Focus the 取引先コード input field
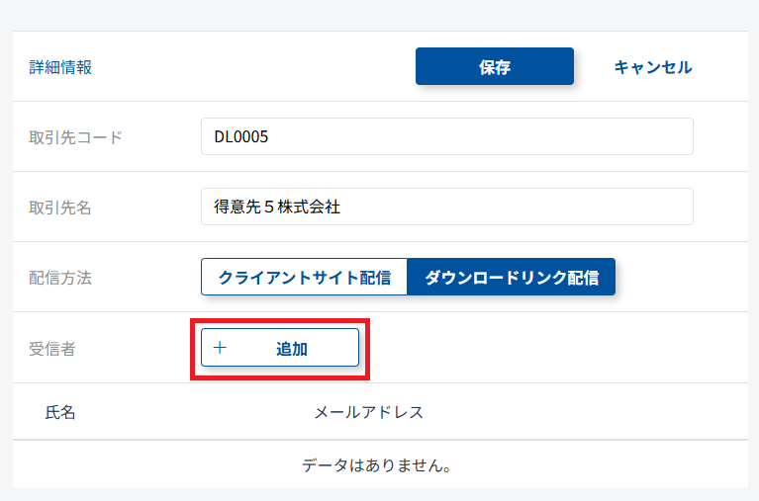The height and width of the screenshot is (501, 759). coord(446,136)
